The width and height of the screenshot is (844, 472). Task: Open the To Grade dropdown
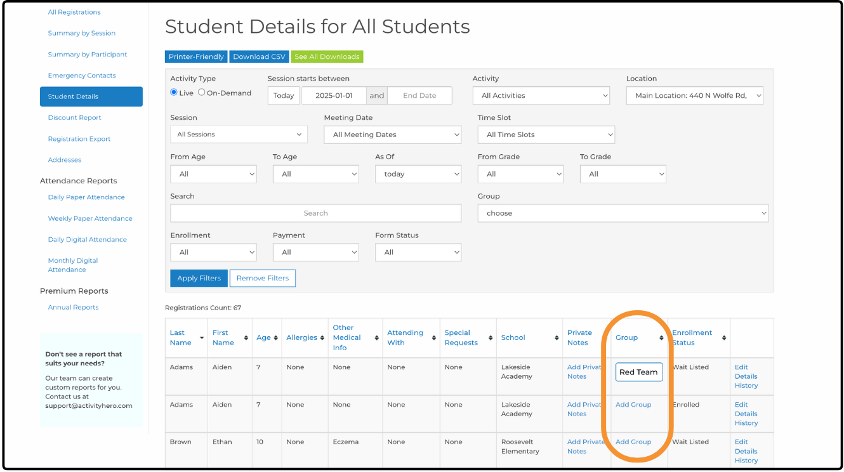623,174
